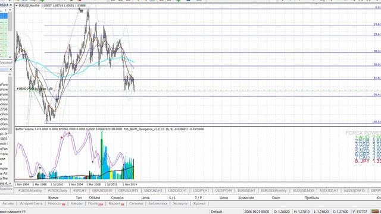Image resolution: width=381 pixels, height=214 pixels.
Task: Open the GBPUSD,M30 chart tab
Action: coord(102,191)
